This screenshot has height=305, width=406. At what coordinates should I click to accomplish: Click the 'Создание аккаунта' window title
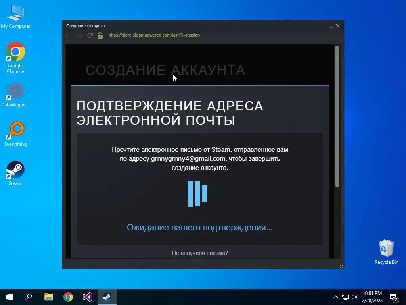point(86,26)
